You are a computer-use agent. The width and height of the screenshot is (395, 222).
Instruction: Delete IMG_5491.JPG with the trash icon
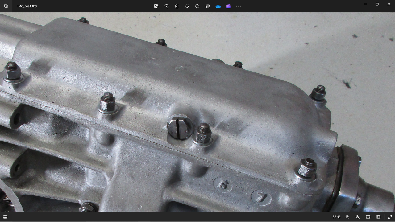click(x=177, y=6)
